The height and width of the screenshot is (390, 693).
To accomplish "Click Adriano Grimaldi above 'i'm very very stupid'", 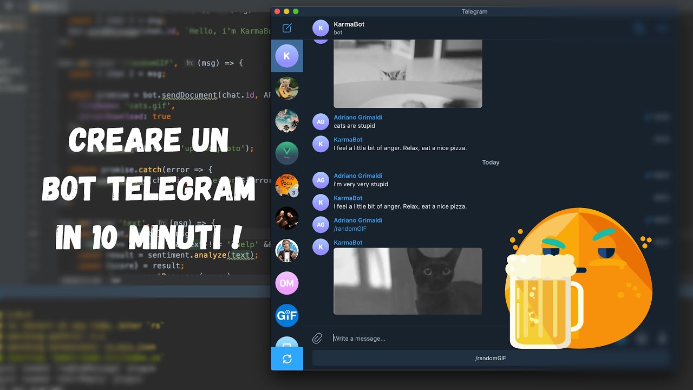I will click(x=358, y=176).
